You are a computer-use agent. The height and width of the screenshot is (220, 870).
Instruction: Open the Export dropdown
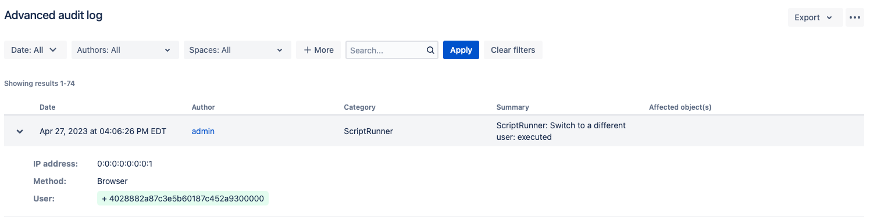pyautogui.click(x=815, y=17)
